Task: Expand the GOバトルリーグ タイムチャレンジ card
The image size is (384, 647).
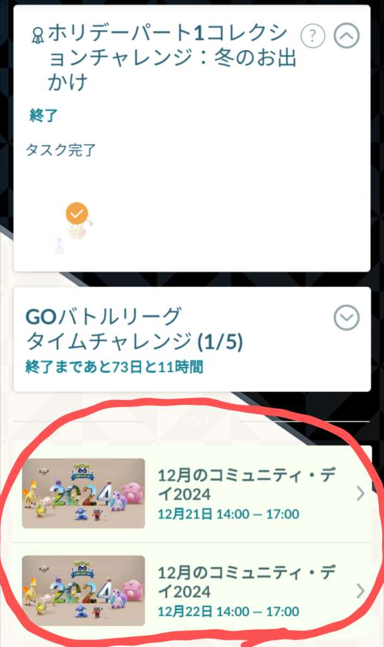Action: point(347,318)
